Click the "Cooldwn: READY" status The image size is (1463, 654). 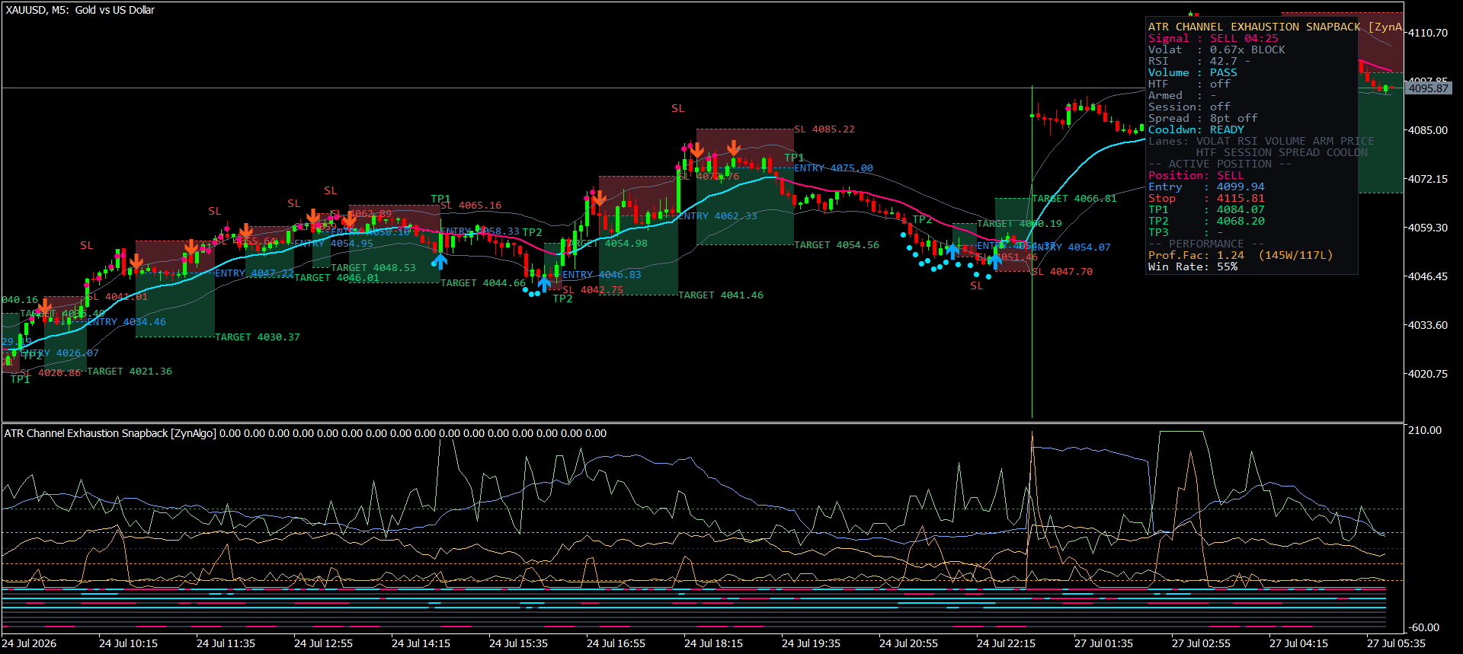point(1196,129)
